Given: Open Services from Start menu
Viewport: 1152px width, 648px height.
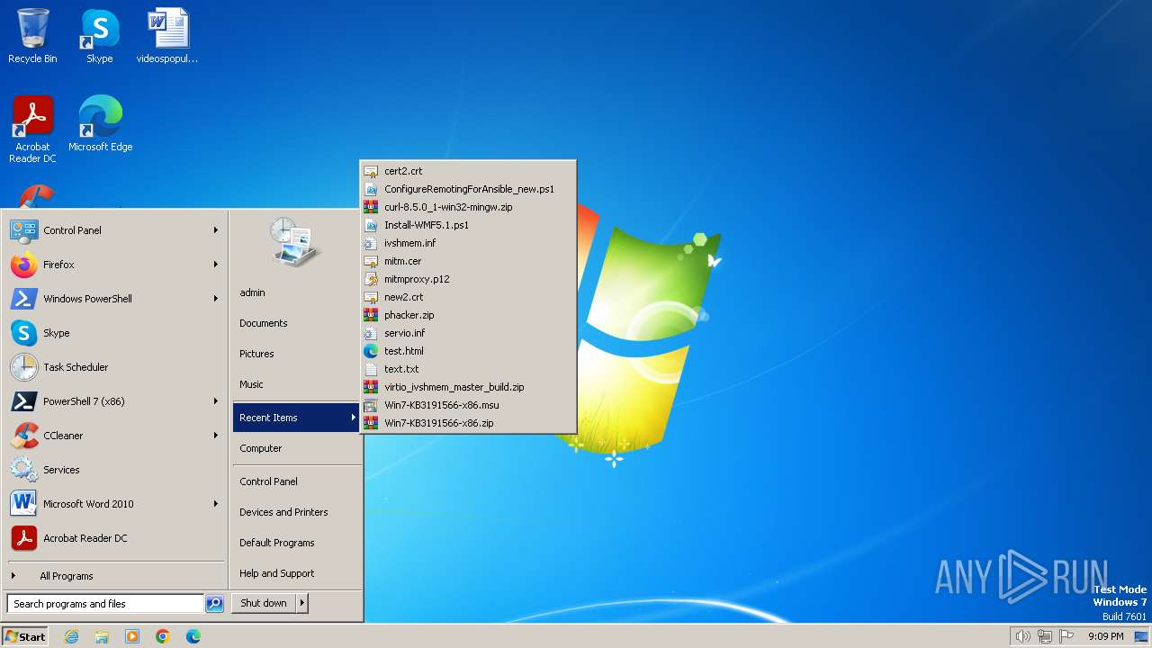Looking at the screenshot, I should [114, 470].
